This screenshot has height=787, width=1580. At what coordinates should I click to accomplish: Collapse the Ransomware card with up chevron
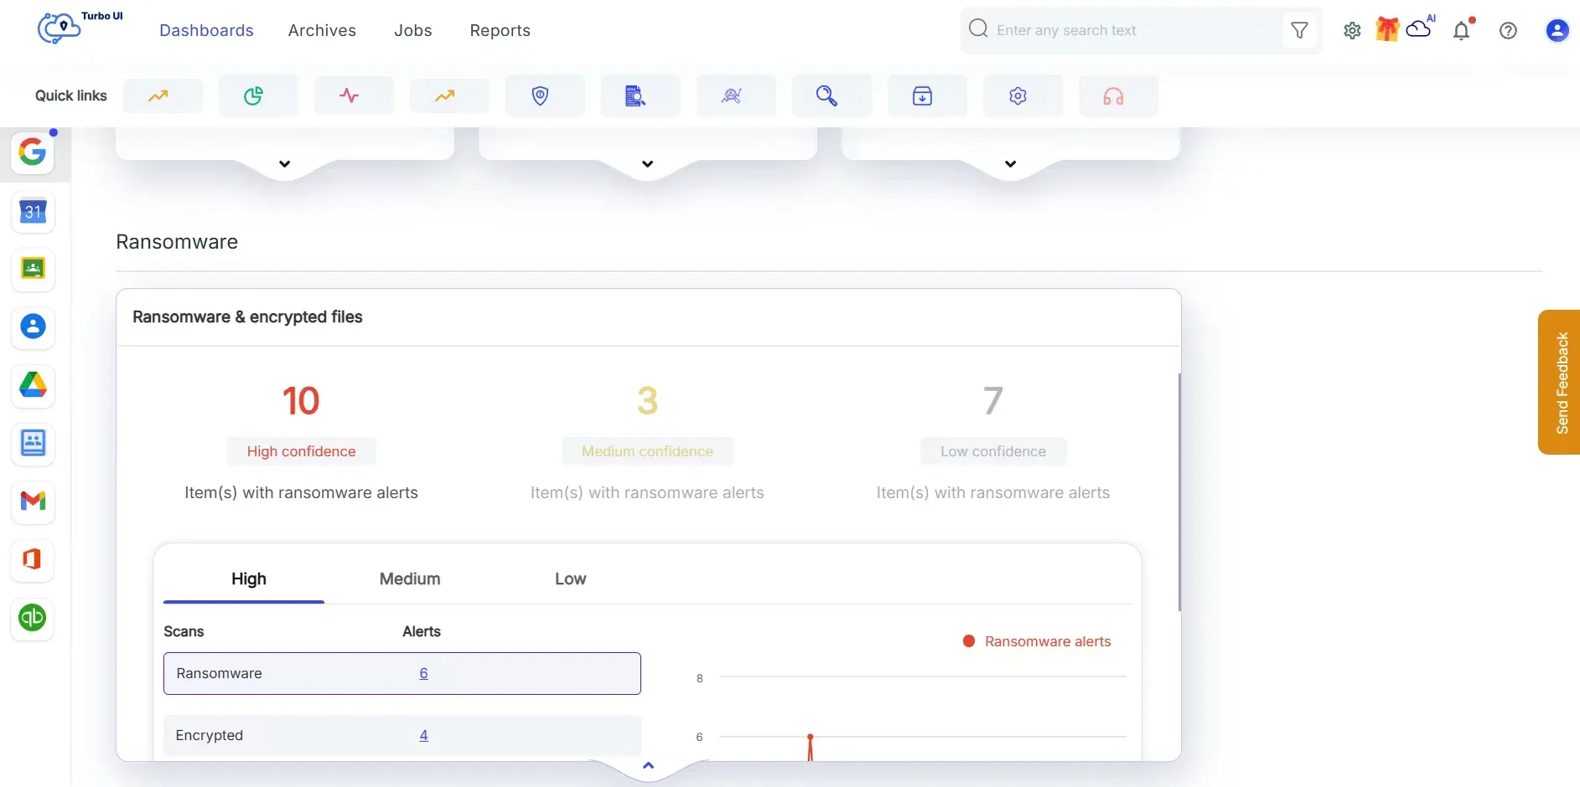click(648, 765)
